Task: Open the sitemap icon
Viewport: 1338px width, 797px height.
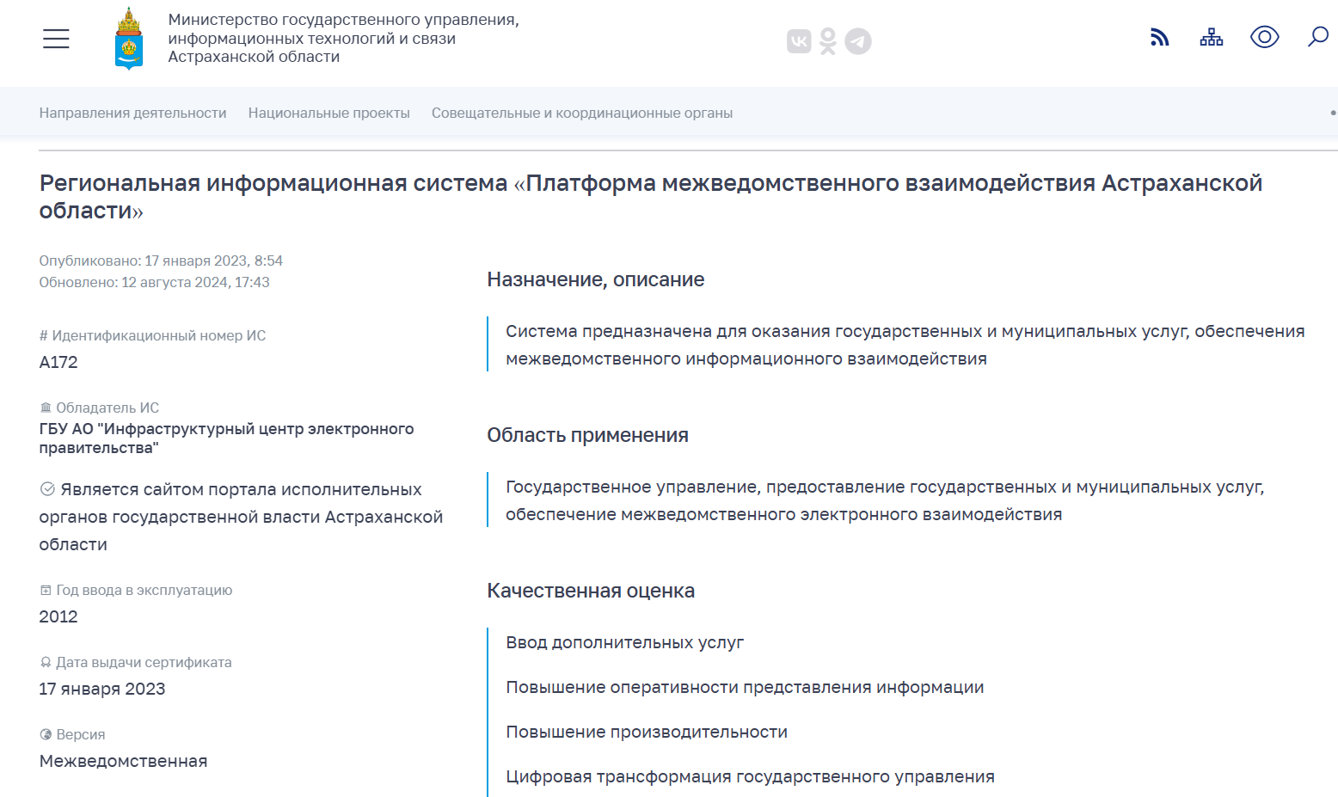Action: (1212, 37)
